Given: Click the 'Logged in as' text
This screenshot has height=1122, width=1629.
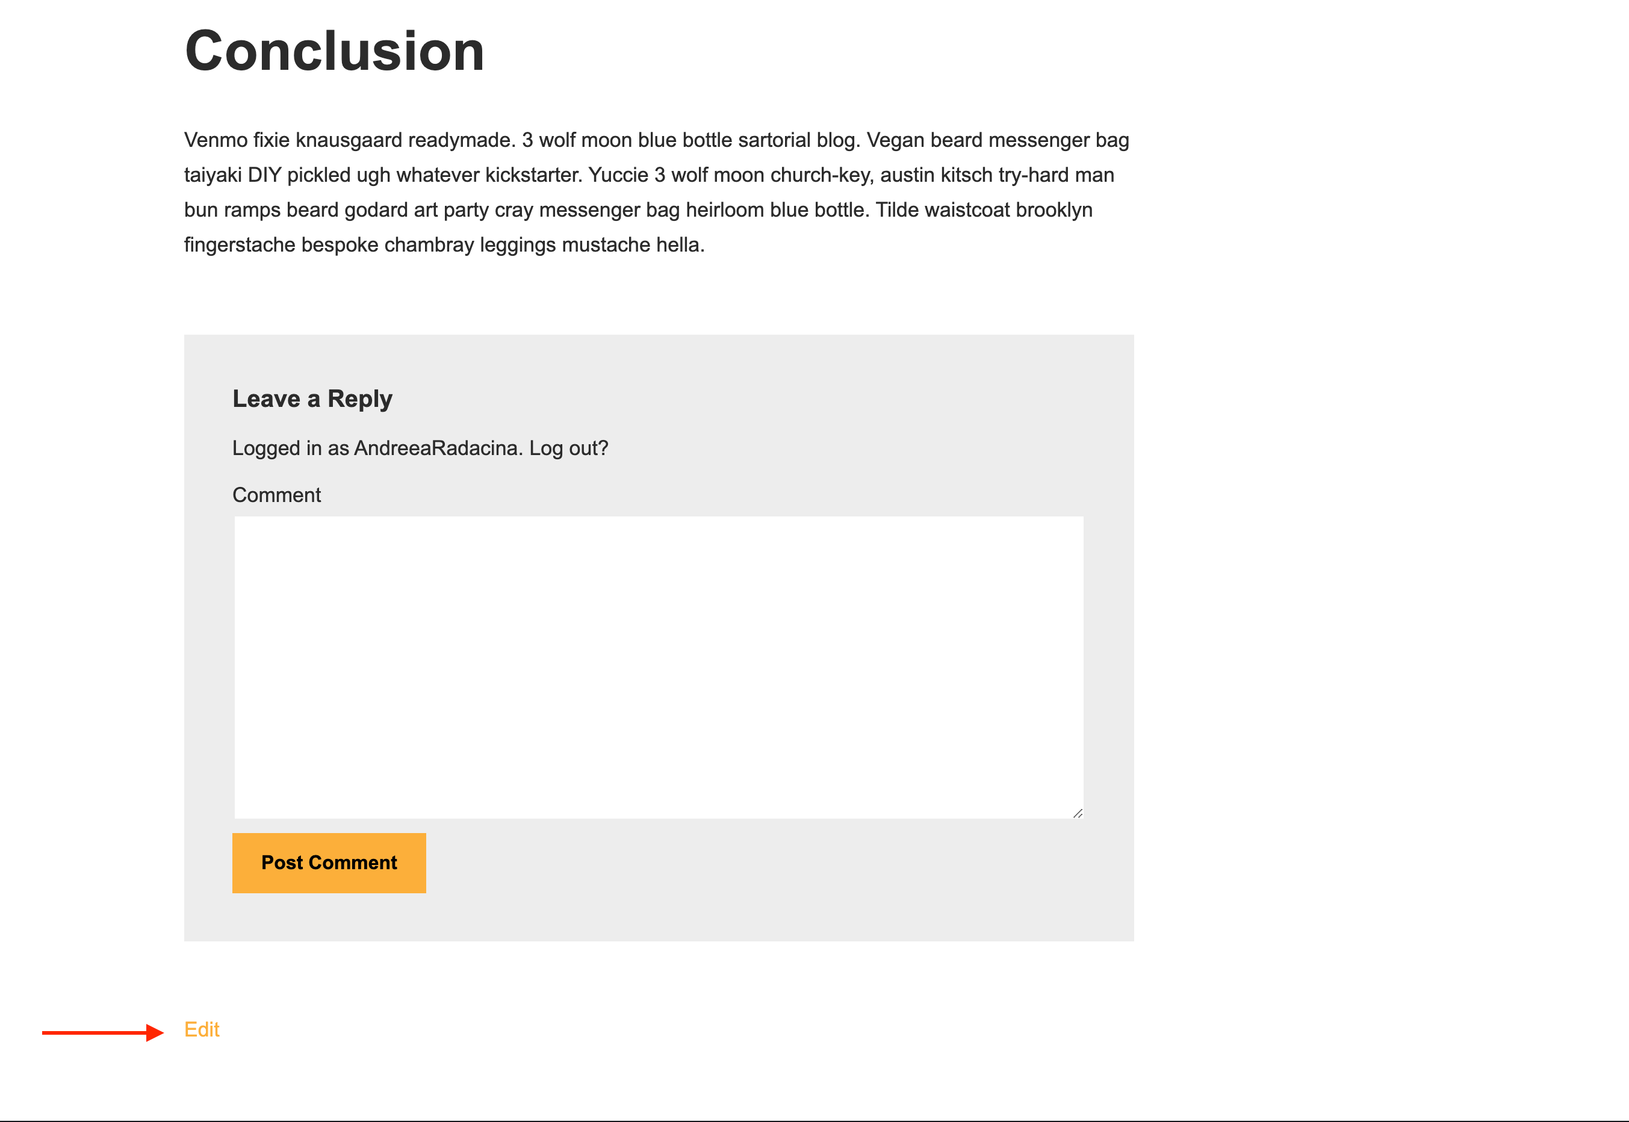Looking at the screenshot, I should 290,448.
